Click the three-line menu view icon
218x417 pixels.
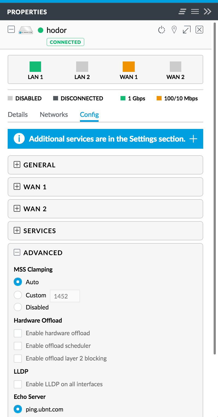(x=195, y=12)
